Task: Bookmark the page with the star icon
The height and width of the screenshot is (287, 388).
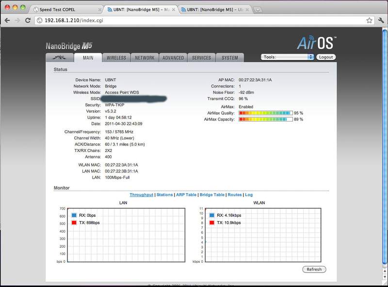Action: pyautogui.click(x=369, y=20)
